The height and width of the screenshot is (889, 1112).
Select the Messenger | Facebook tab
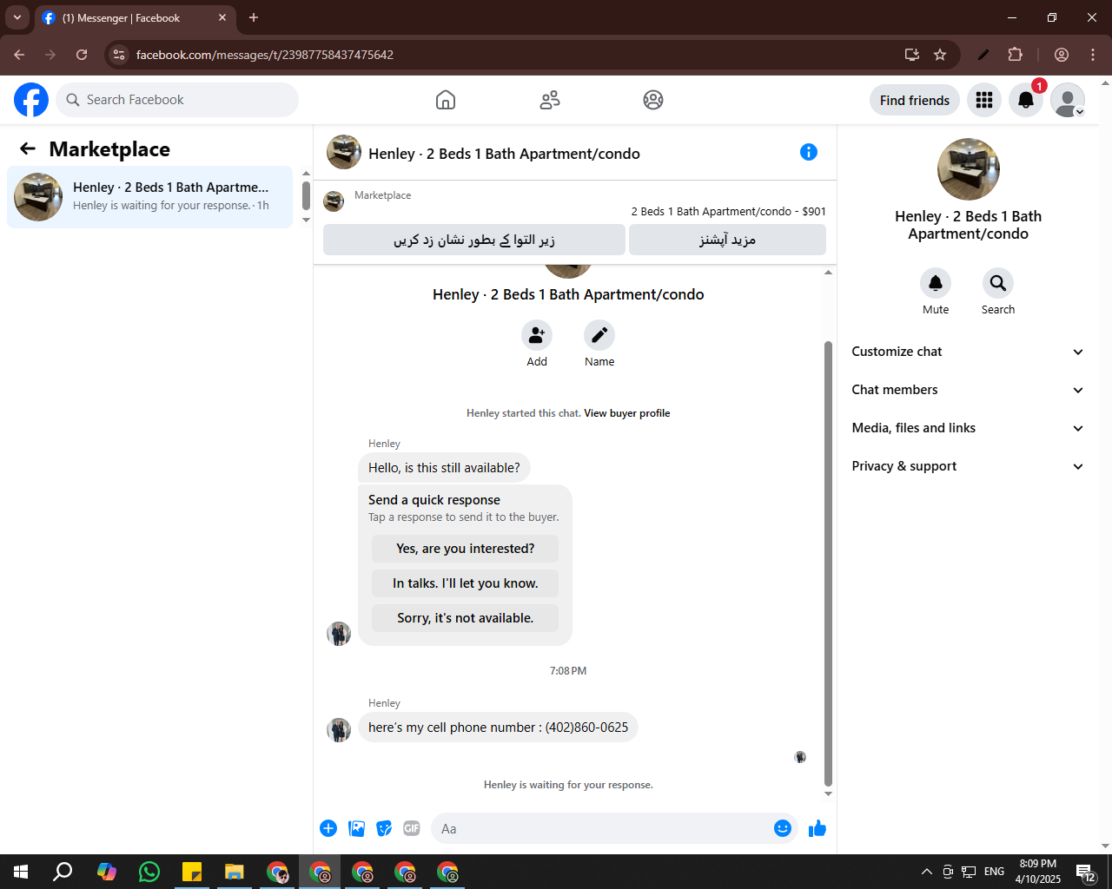[x=135, y=17]
